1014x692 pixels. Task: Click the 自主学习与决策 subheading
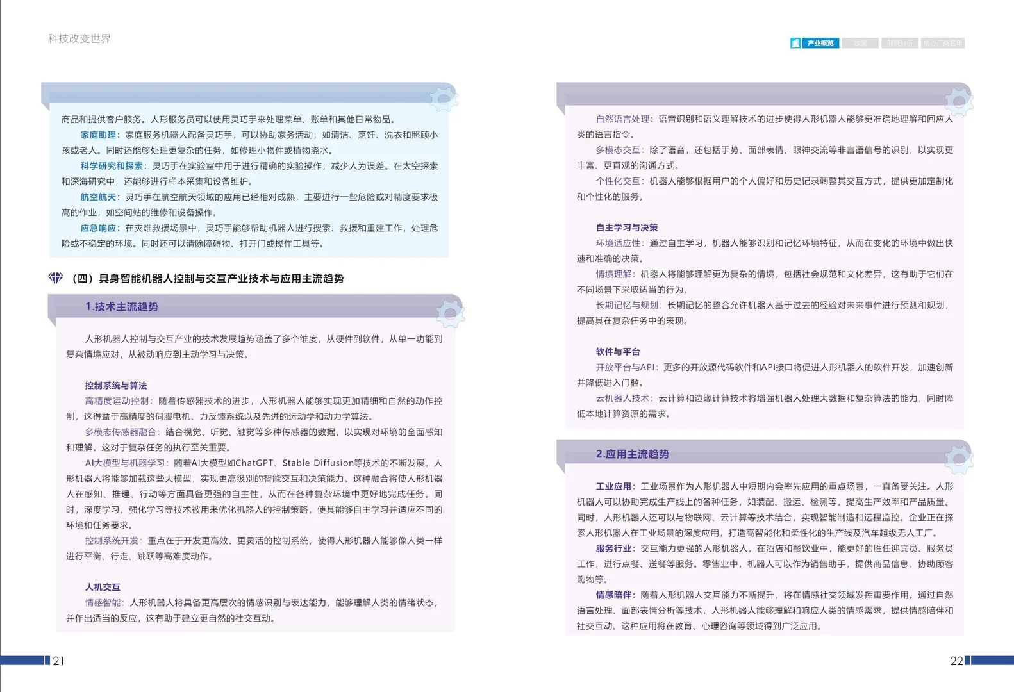pyautogui.click(x=627, y=227)
